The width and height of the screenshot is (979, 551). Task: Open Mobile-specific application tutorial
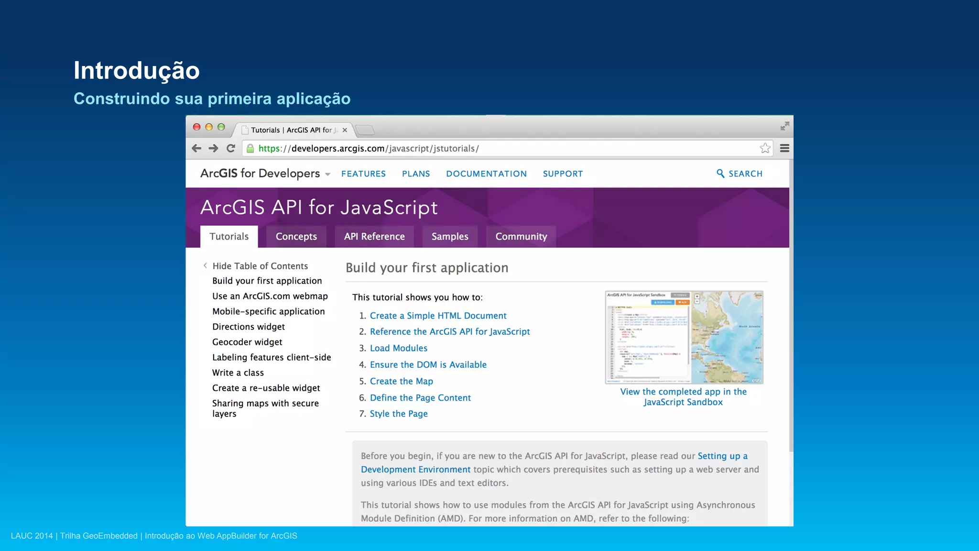(x=269, y=311)
